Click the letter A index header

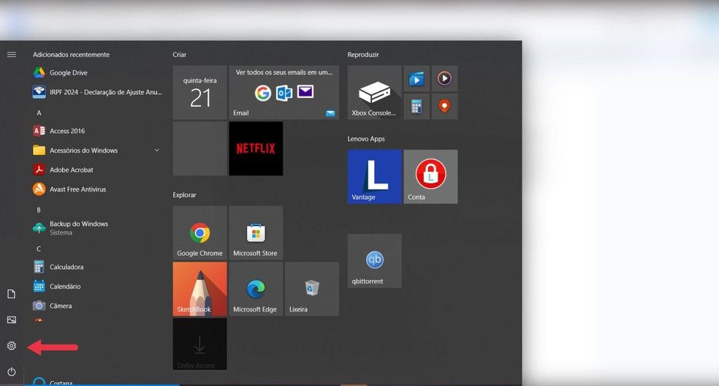(x=39, y=113)
